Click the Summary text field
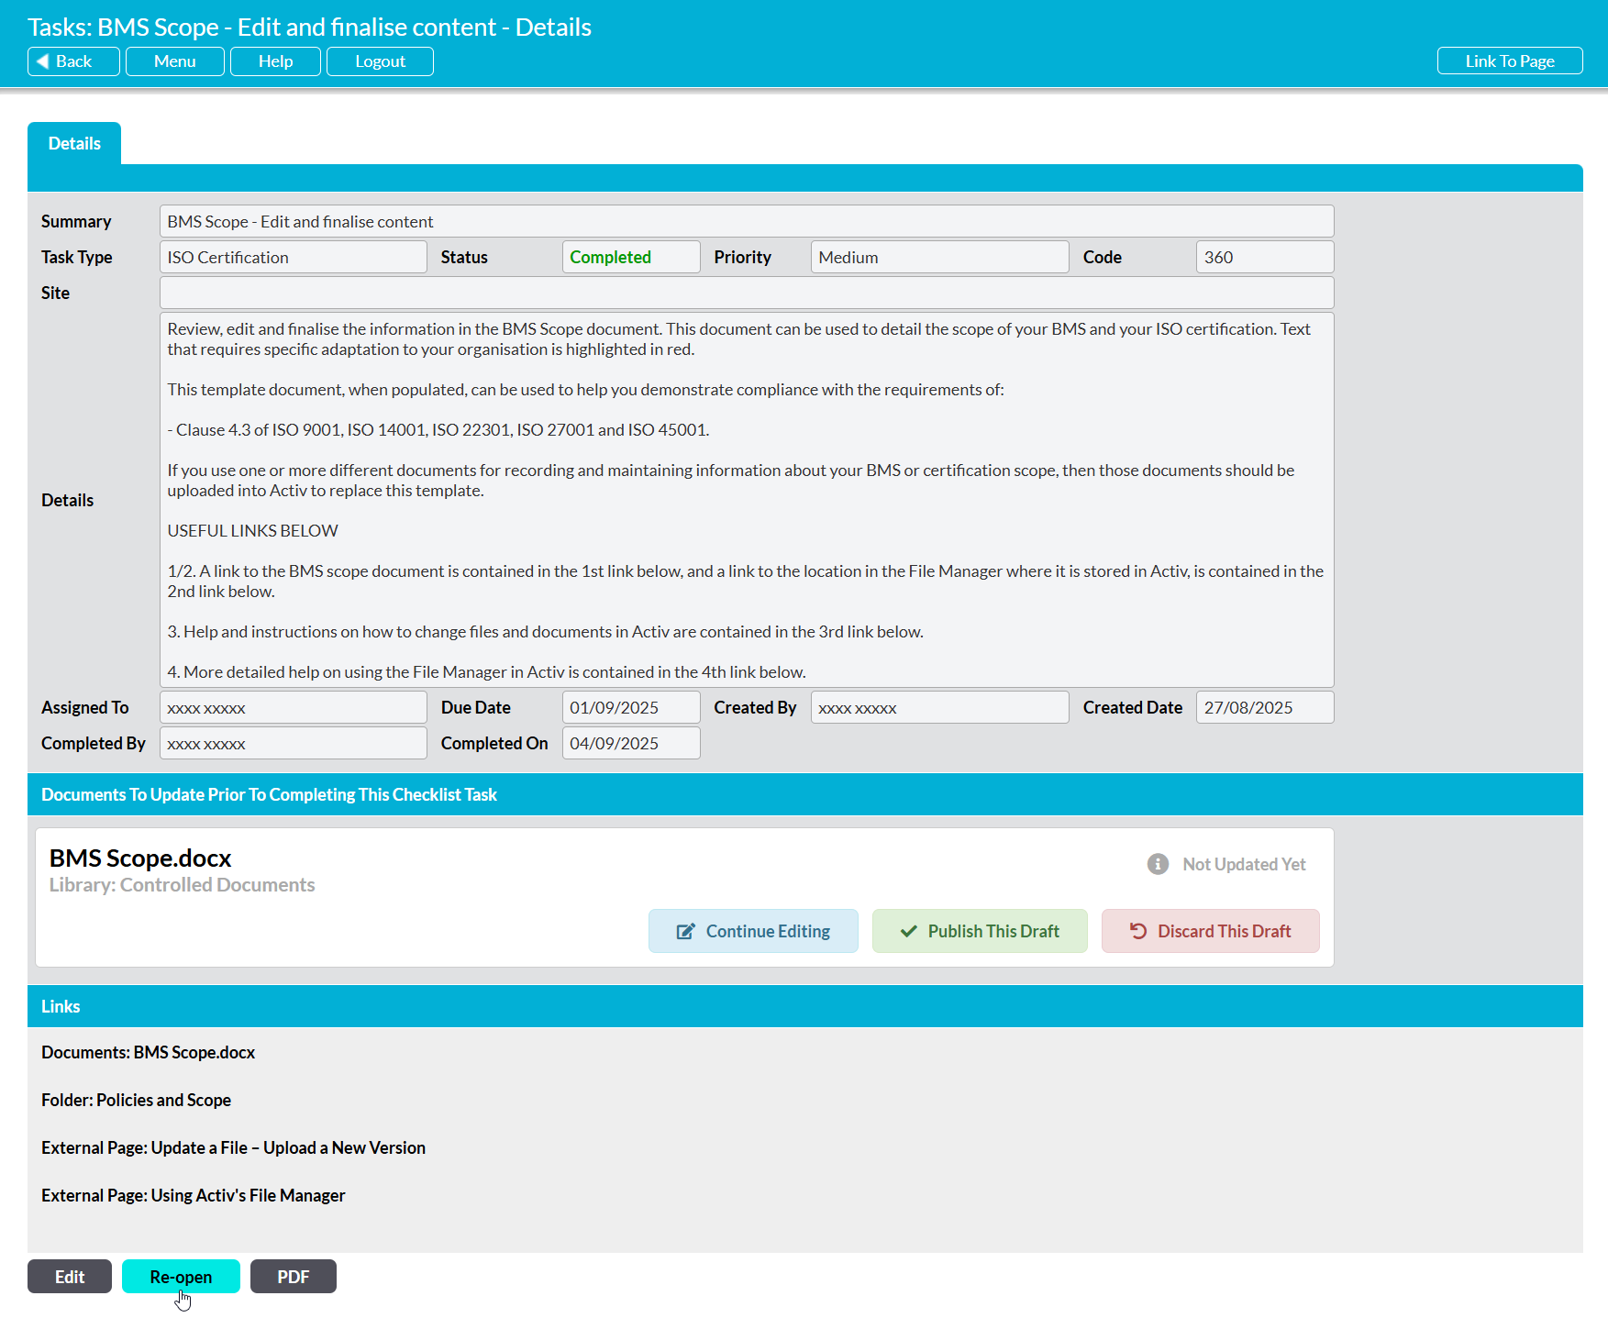This screenshot has width=1608, height=1318. pyautogui.click(x=746, y=222)
